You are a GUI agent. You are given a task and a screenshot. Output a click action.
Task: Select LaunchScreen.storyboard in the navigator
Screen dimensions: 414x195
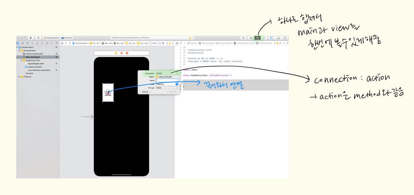pos(38,70)
